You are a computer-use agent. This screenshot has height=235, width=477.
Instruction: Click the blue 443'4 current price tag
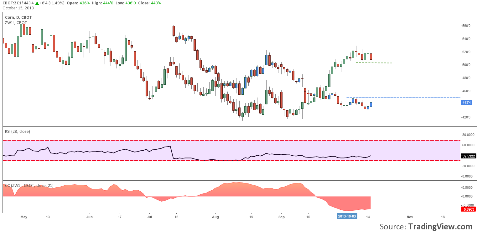(x=467, y=102)
